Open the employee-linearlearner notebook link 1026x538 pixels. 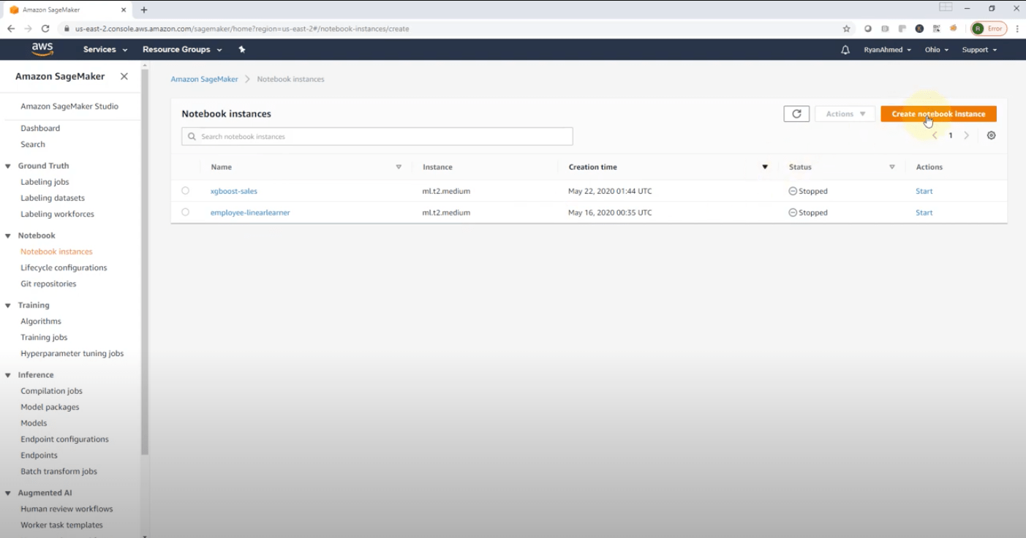tap(250, 213)
